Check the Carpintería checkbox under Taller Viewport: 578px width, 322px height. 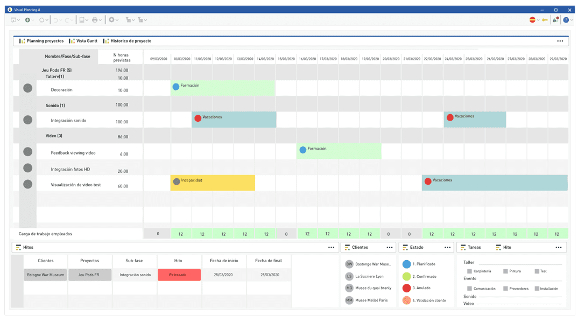pyautogui.click(x=469, y=271)
